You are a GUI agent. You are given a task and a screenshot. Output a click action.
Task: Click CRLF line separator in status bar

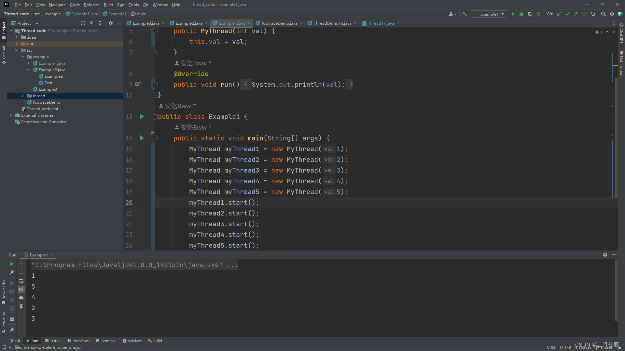551,347
